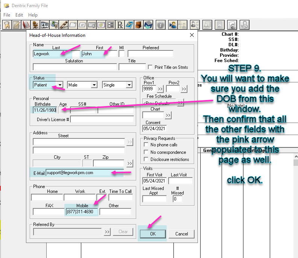This screenshot has width=298, height=258.
Task: Tick Print Title on Stmts checkbox
Action: click(150, 67)
